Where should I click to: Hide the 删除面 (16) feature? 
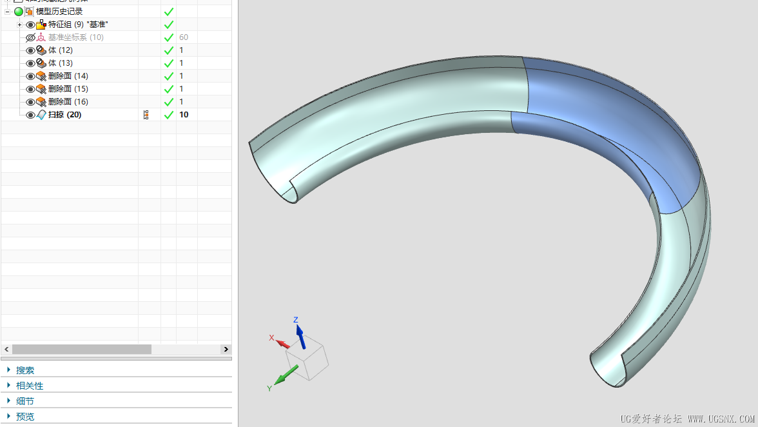tap(30, 102)
